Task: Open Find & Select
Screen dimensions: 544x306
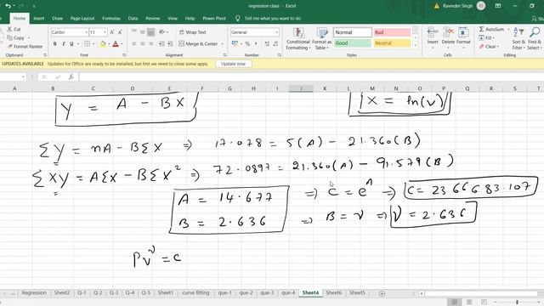Action: pyautogui.click(x=535, y=39)
